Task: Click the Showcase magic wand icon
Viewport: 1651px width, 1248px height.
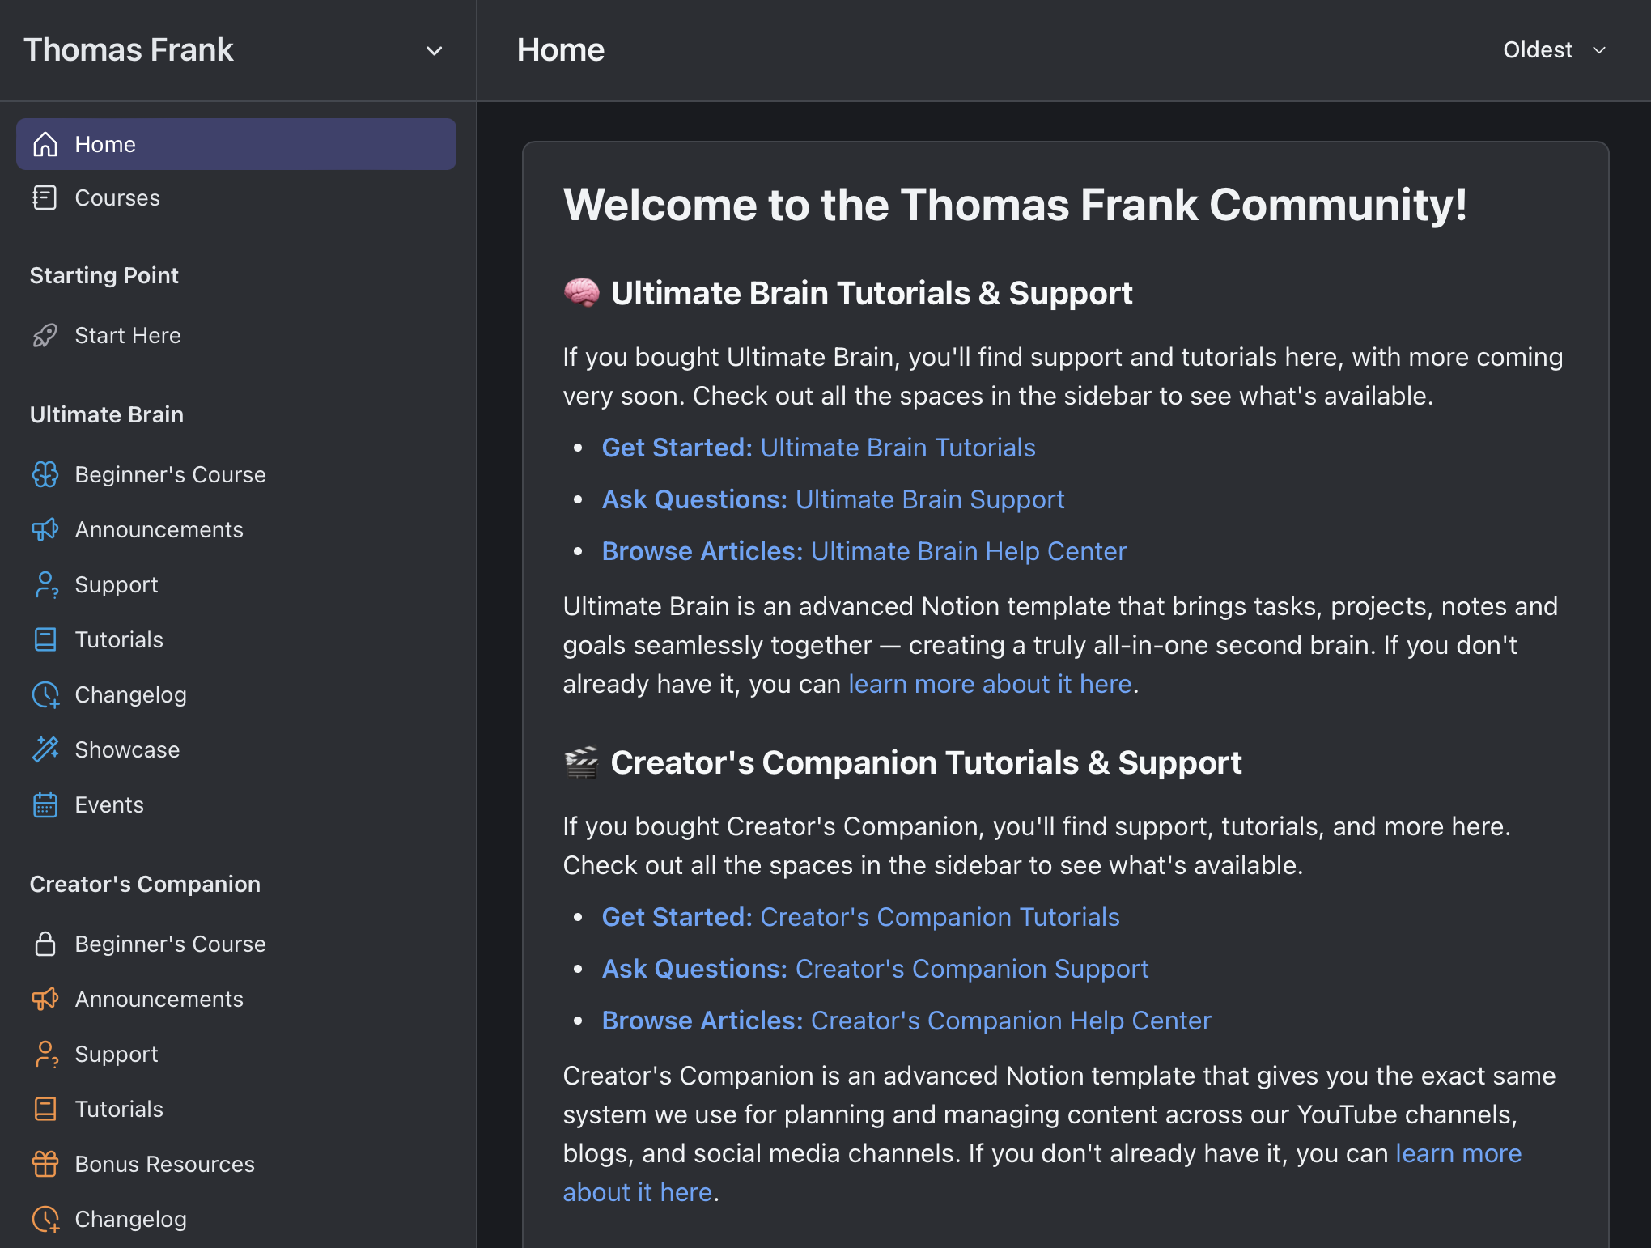Action: click(x=45, y=749)
